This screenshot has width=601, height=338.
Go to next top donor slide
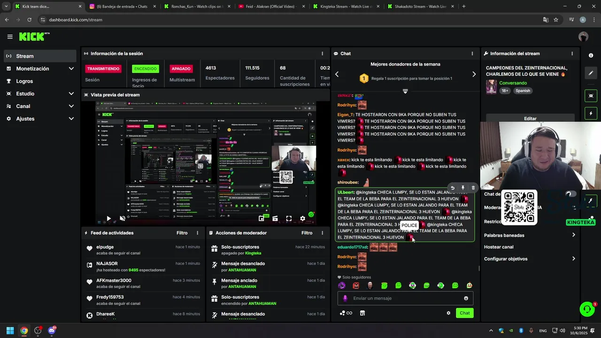pyautogui.click(x=474, y=74)
